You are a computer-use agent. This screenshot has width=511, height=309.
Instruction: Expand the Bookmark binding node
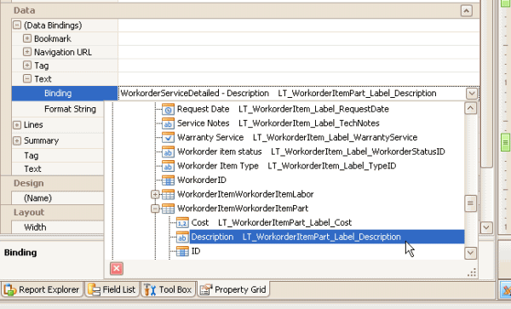[27, 38]
